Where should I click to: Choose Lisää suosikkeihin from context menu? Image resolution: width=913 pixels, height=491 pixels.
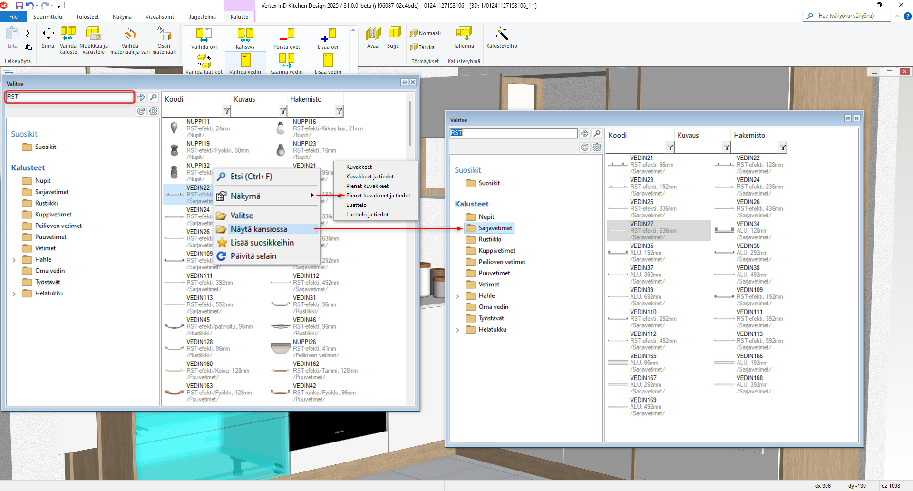tap(262, 243)
